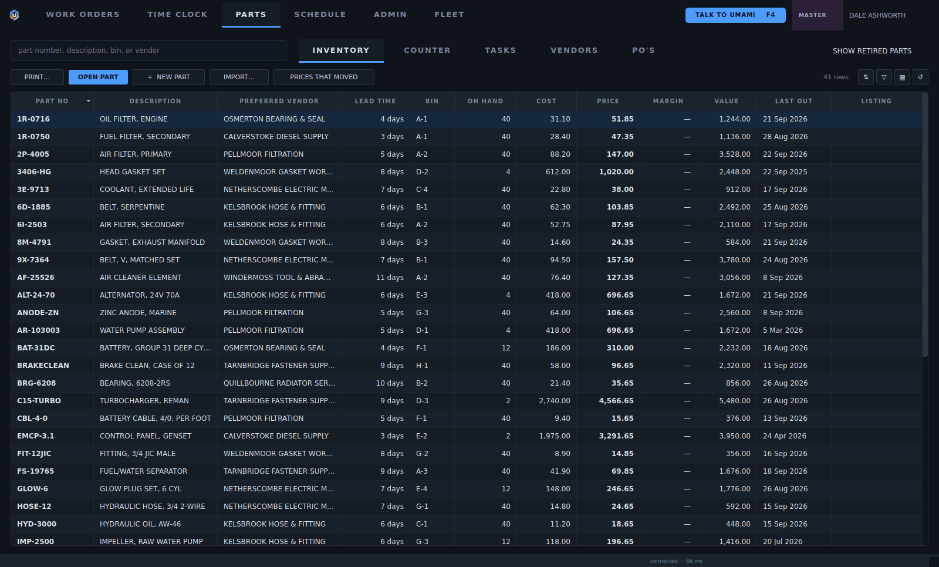Focus the parts search field
Screen dimensions: 939x567
(148, 50)
